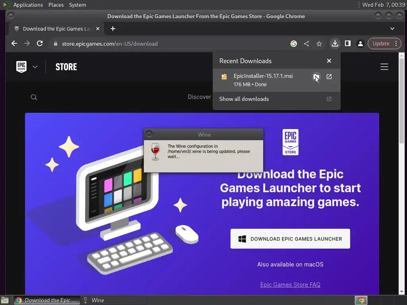This screenshot has height=305, width=407.
Task: Expand the tab search chevron in the tab strip
Action: coord(392,29)
